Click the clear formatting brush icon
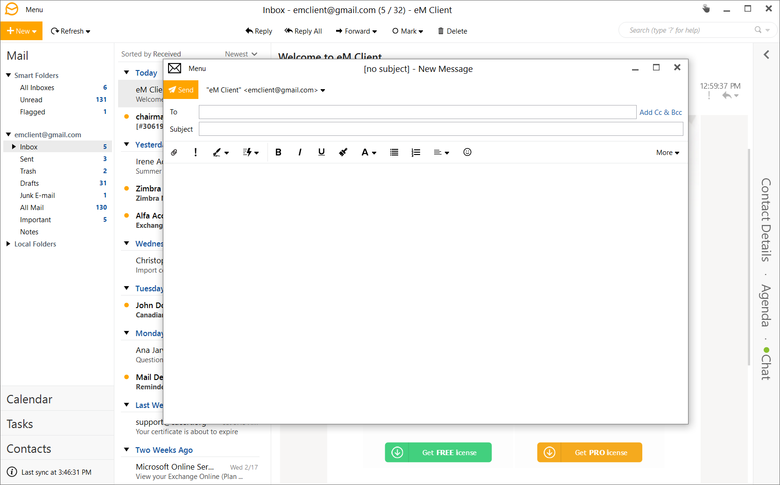 (343, 152)
